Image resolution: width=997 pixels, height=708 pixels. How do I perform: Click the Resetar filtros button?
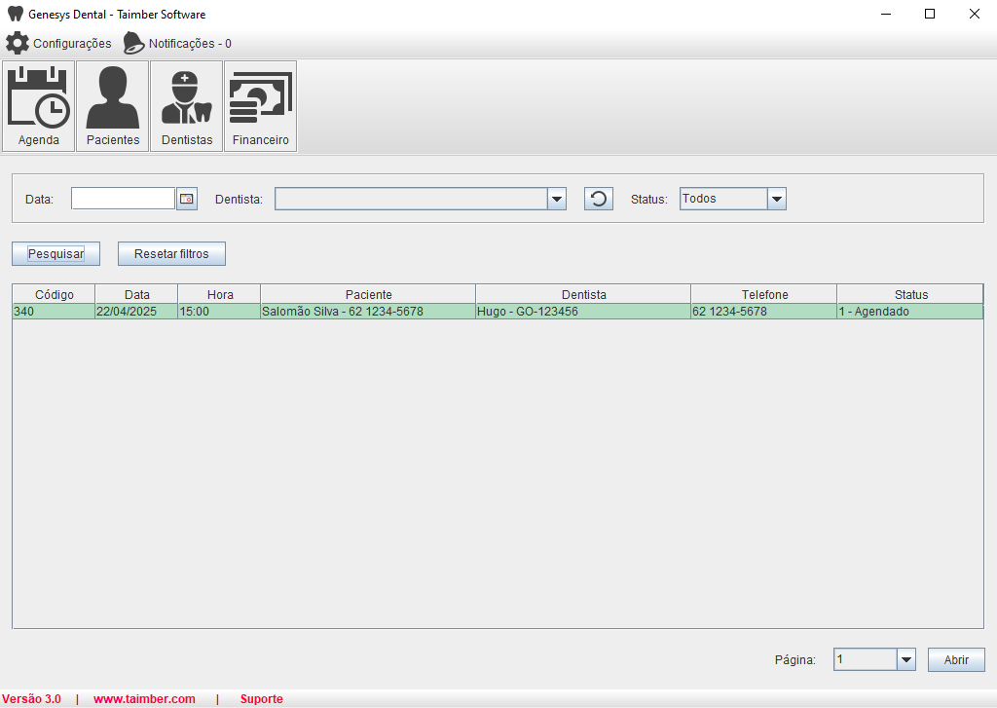point(171,253)
